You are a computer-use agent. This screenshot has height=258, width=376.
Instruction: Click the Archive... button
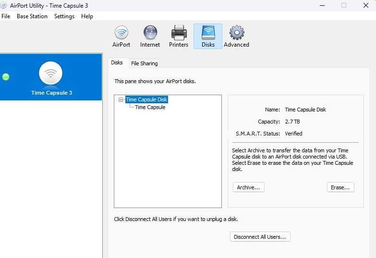pyautogui.click(x=248, y=187)
